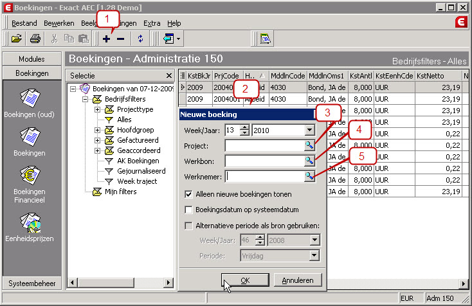Enable Boekingsdatum op systeemdatum checkbox
Viewport: 472px width, 306px height.
188,210
